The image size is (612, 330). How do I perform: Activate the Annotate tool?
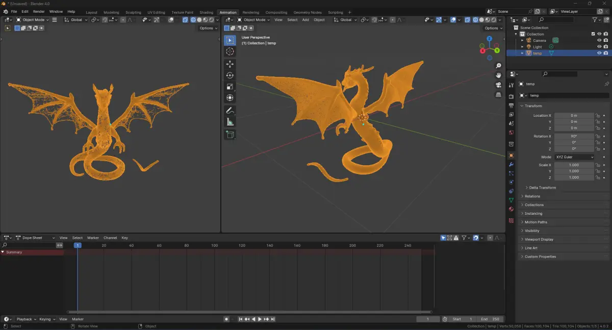(x=230, y=111)
